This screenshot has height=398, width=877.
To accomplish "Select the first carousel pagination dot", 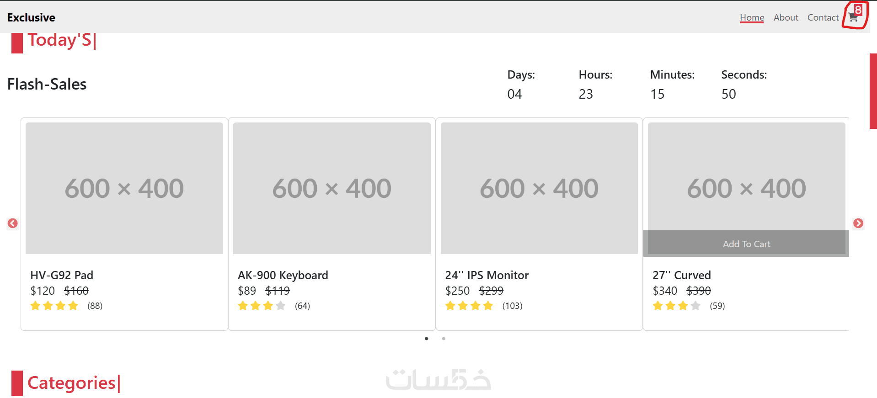I will click(426, 339).
